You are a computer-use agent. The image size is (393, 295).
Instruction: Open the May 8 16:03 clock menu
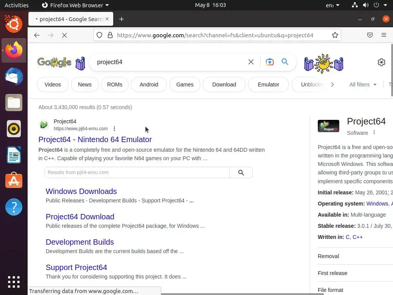coord(210,5)
